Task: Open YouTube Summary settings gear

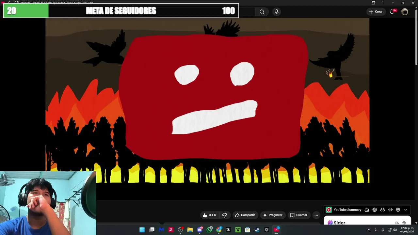Action: coord(398,210)
